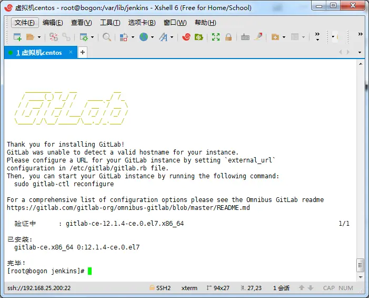Click the SSH2 lock status icon
Viewport: 369px width, 298px height.
[x=152, y=287]
